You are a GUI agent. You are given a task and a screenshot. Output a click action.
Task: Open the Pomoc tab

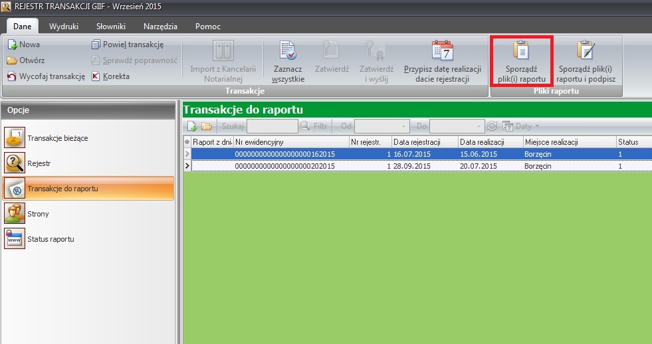click(208, 26)
